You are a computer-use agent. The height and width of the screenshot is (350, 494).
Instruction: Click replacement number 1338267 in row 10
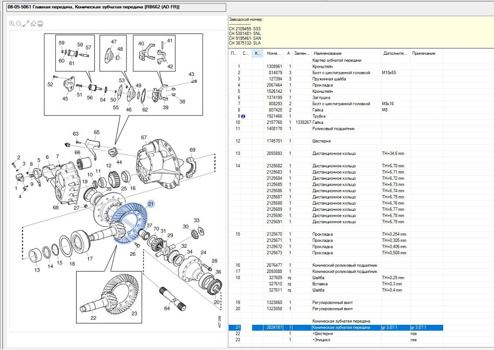302,122
